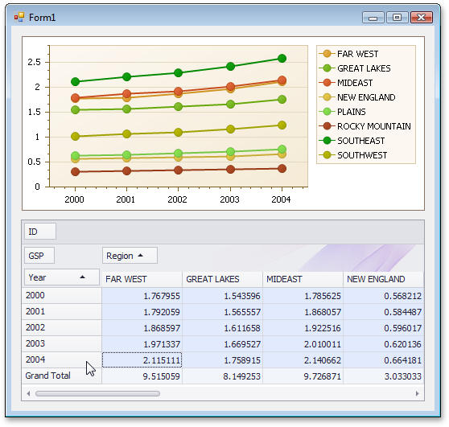Click the scroll right arrow of pivot grid
Viewport: 449px width, 427px height.
click(x=417, y=393)
